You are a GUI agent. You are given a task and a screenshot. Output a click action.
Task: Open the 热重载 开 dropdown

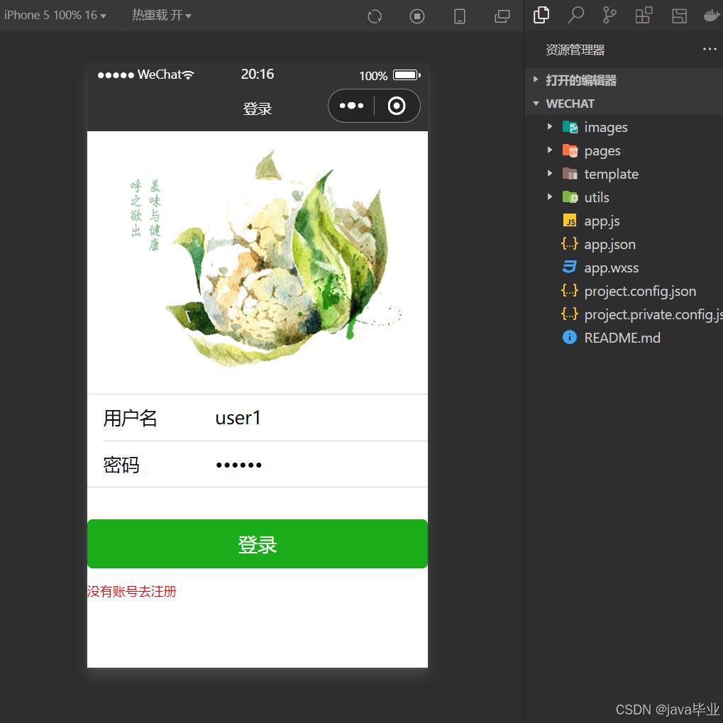click(x=161, y=15)
